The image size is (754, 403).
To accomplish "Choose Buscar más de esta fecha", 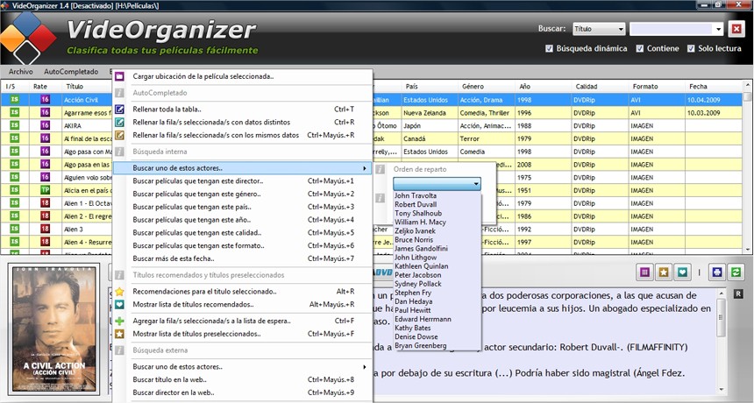I will pyautogui.click(x=242, y=258).
